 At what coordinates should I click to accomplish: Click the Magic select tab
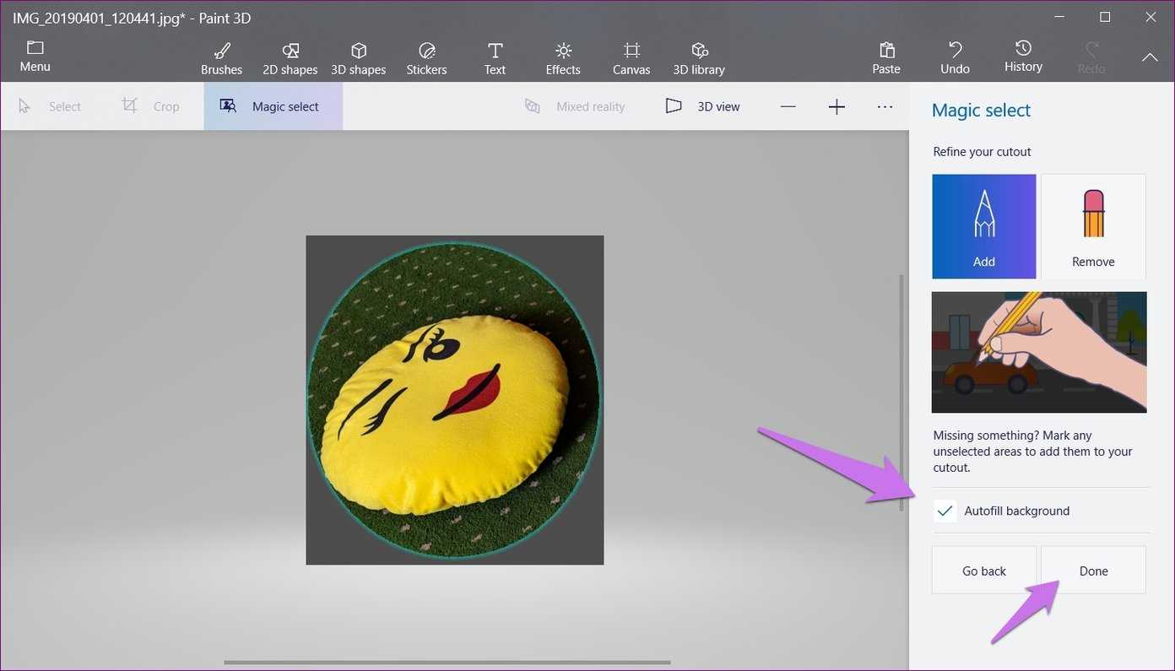pyautogui.click(x=273, y=106)
